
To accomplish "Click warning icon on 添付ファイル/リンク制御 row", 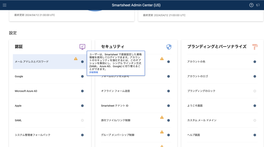I will pyautogui.click(x=162, y=117).
